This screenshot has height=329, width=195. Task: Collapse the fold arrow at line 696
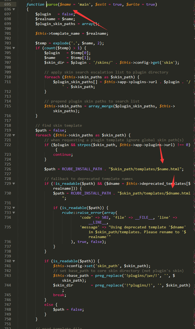14,9
